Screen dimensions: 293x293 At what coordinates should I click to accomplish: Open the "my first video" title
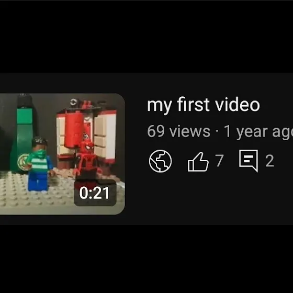pos(204,105)
